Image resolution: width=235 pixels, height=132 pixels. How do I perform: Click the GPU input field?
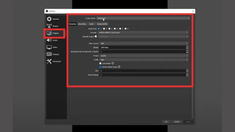[143, 71]
